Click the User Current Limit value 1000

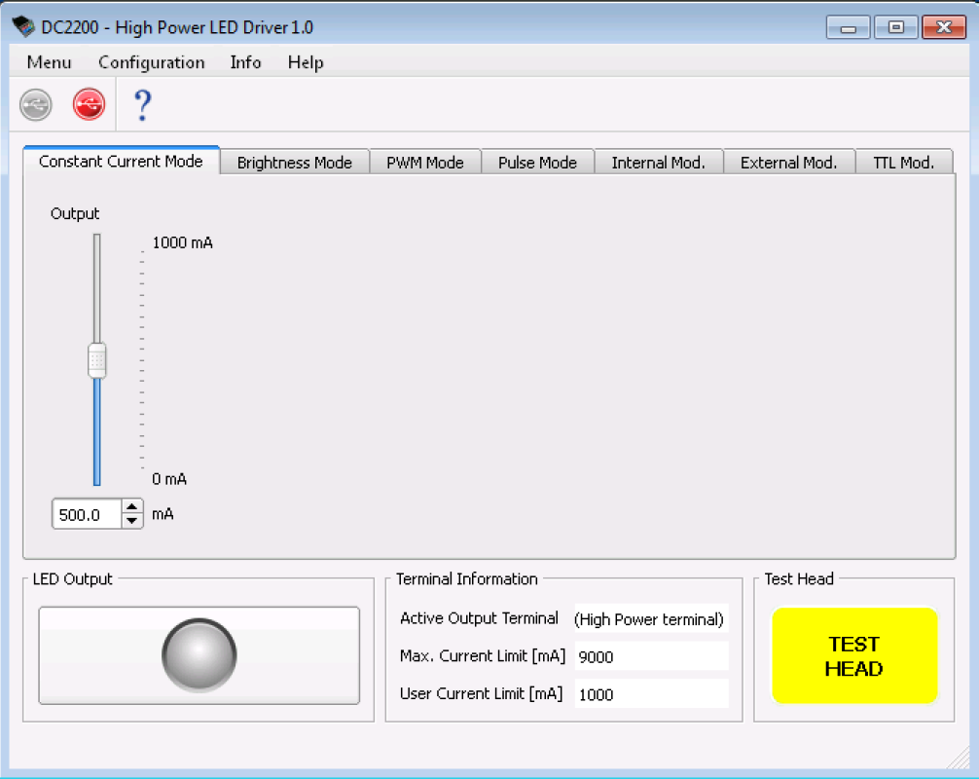pos(651,694)
